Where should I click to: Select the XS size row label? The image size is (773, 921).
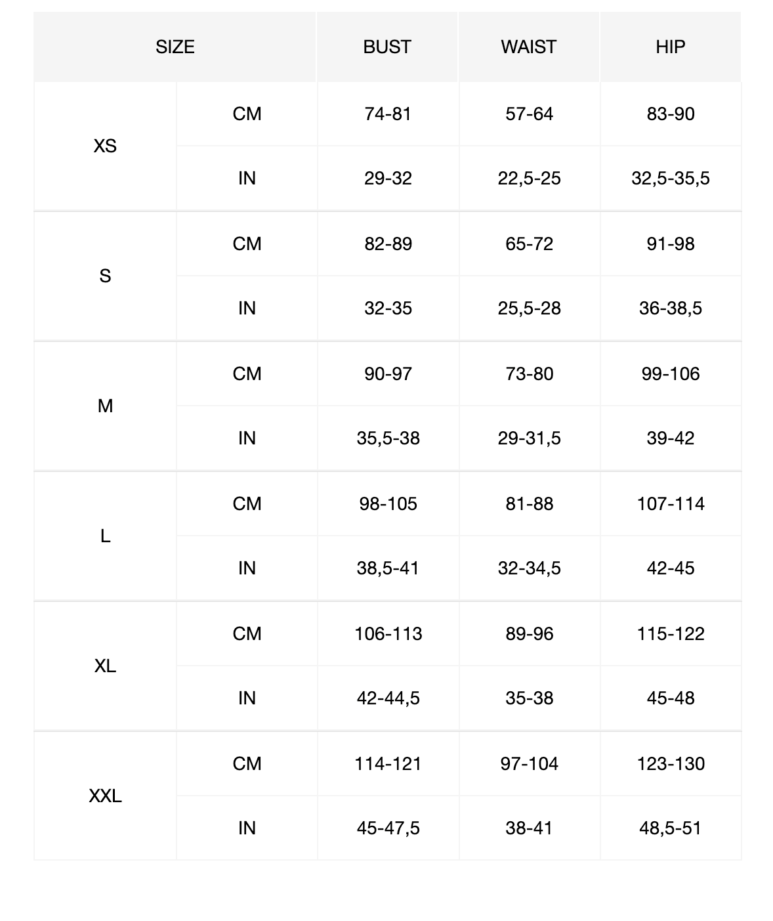tap(105, 146)
